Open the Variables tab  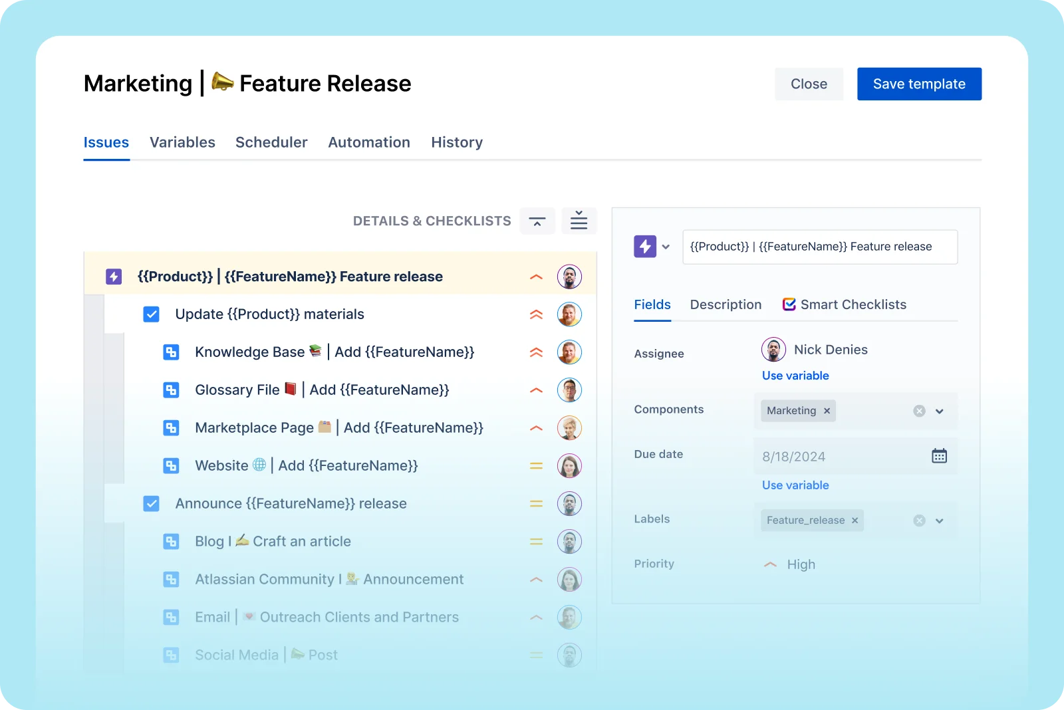coord(182,142)
